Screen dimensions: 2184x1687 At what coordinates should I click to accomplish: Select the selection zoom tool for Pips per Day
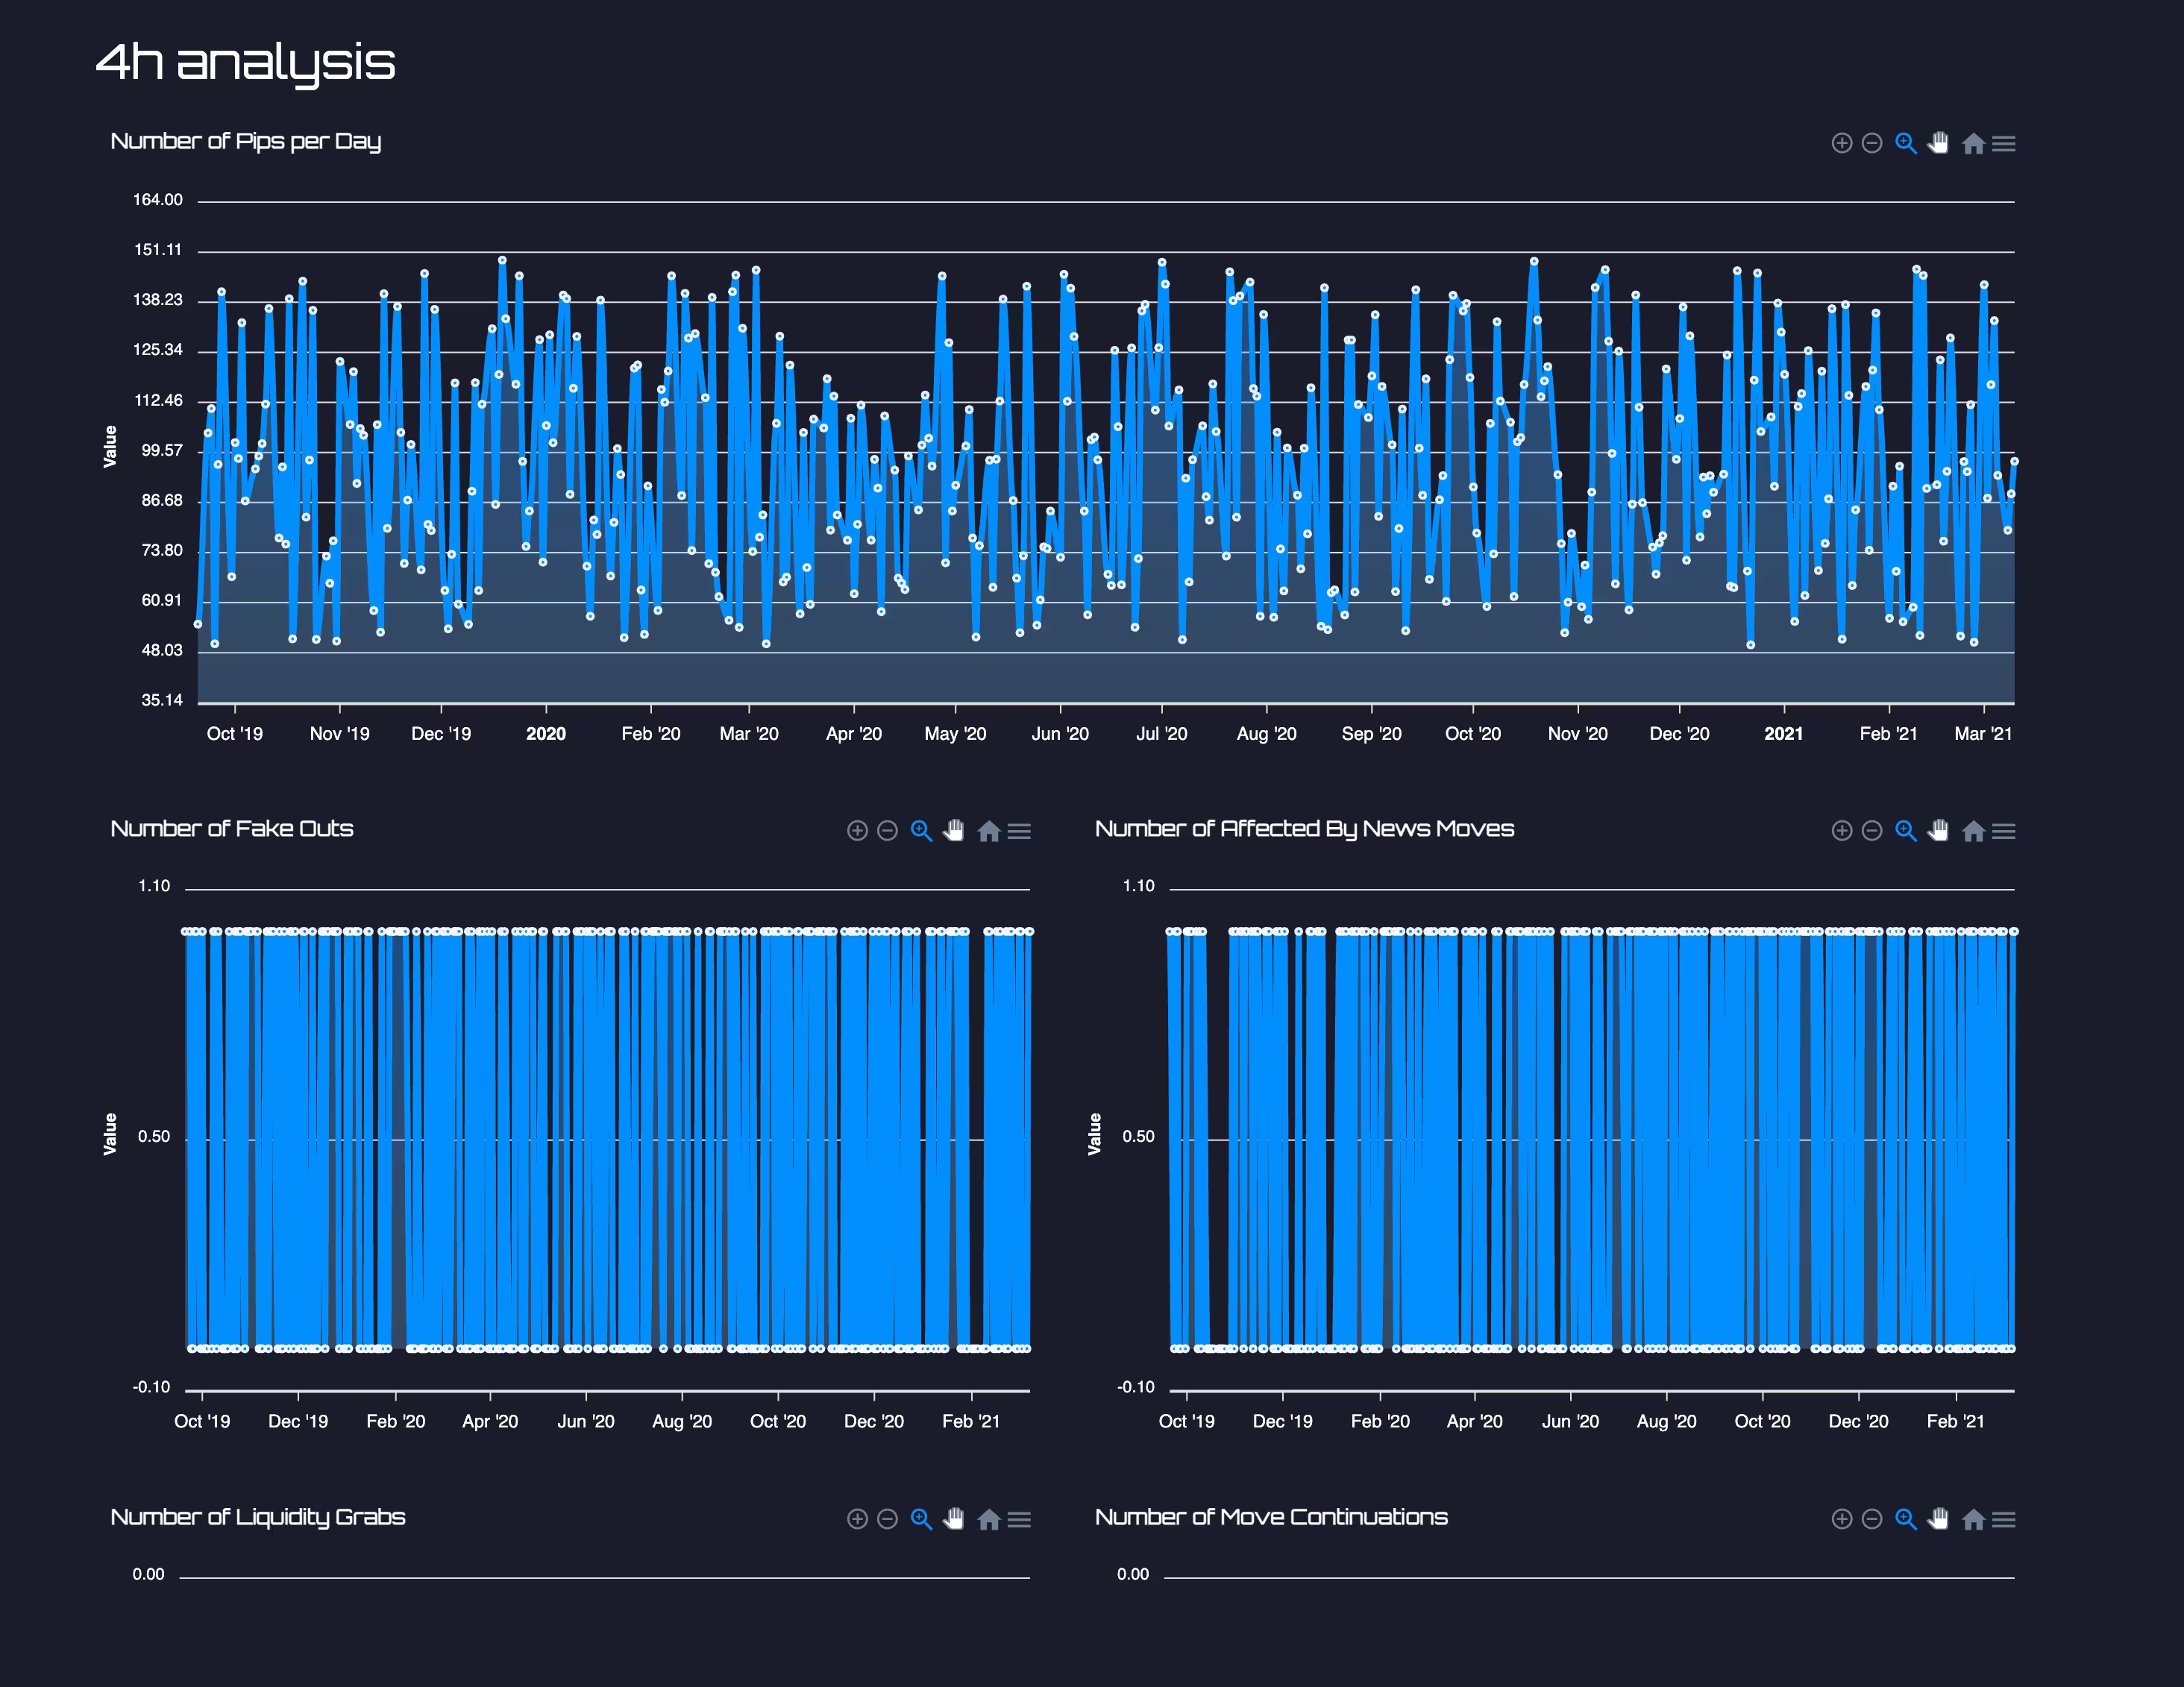coord(1906,143)
